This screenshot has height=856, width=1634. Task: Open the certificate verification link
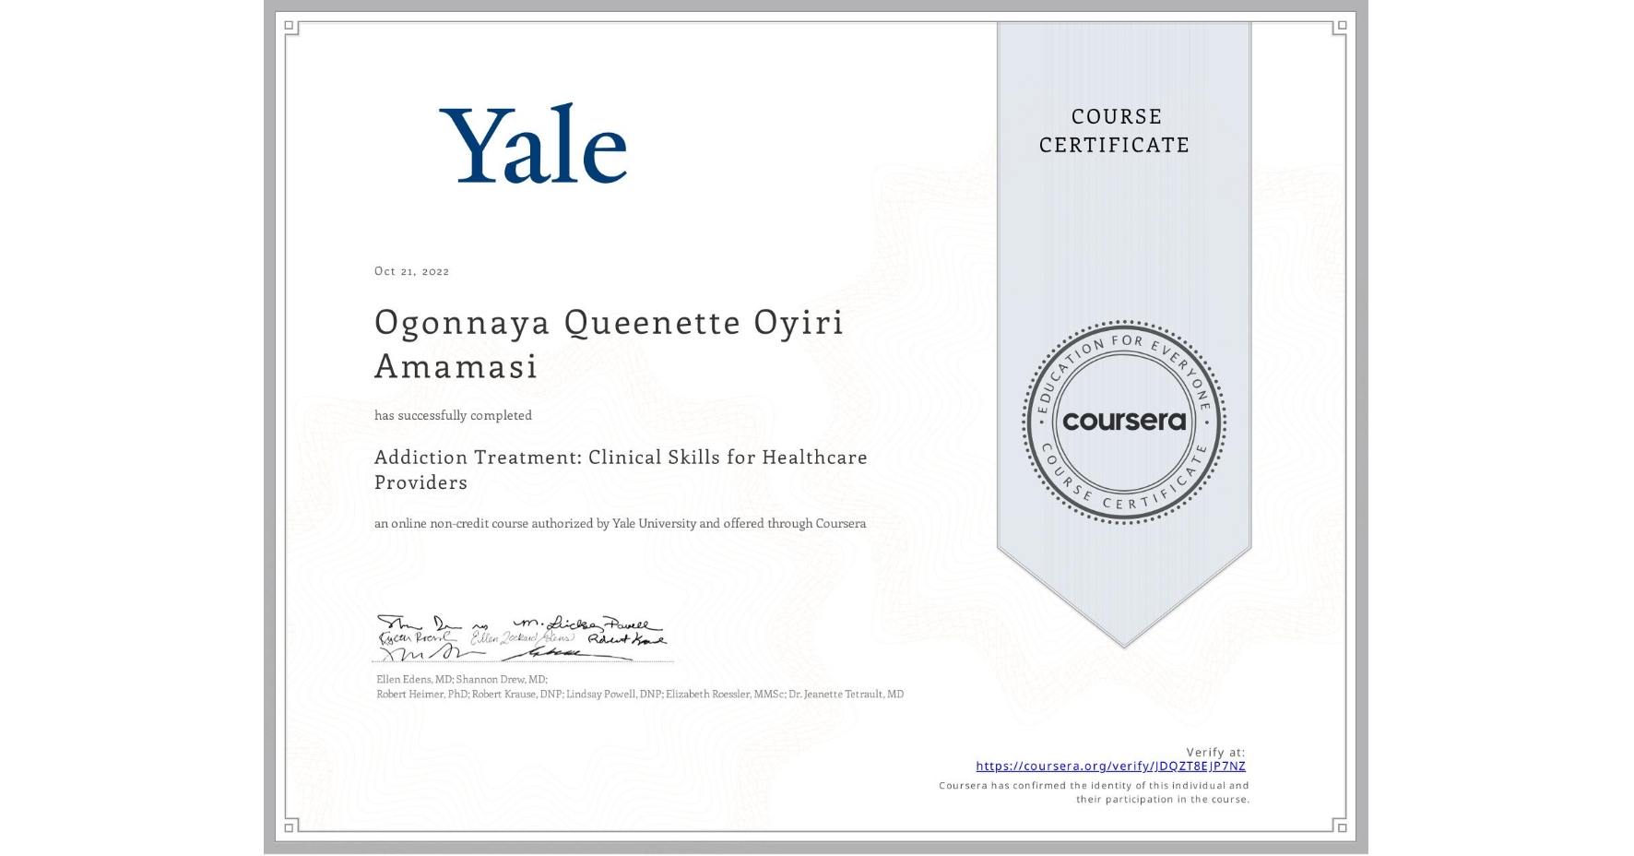coord(1111,766)
